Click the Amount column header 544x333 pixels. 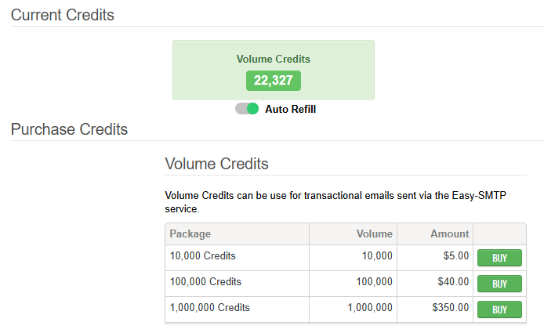pyautogui.click(x=449, y=233)
